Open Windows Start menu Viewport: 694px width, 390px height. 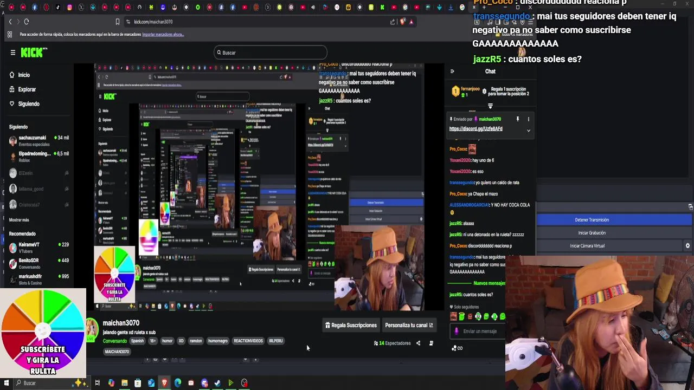click(x=7, y=383)
